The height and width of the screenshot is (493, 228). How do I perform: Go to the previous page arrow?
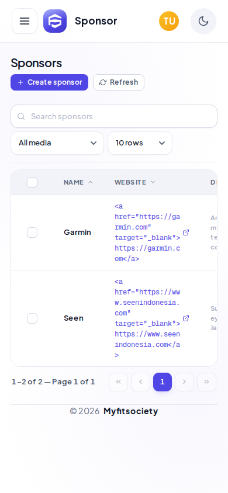pos(140,382)
